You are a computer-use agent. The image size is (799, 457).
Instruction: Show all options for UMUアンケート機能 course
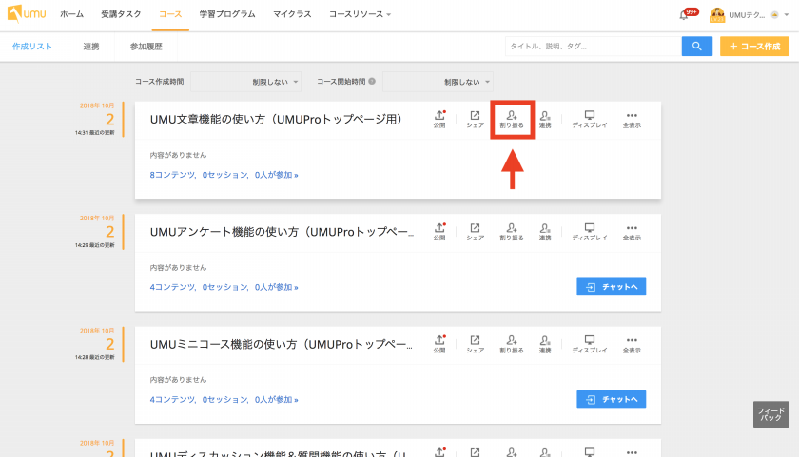[x=632, y=232]
